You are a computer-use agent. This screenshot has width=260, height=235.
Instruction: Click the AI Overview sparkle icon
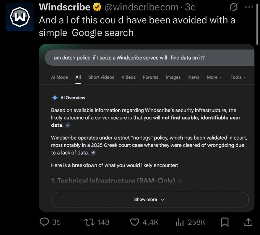55,98
